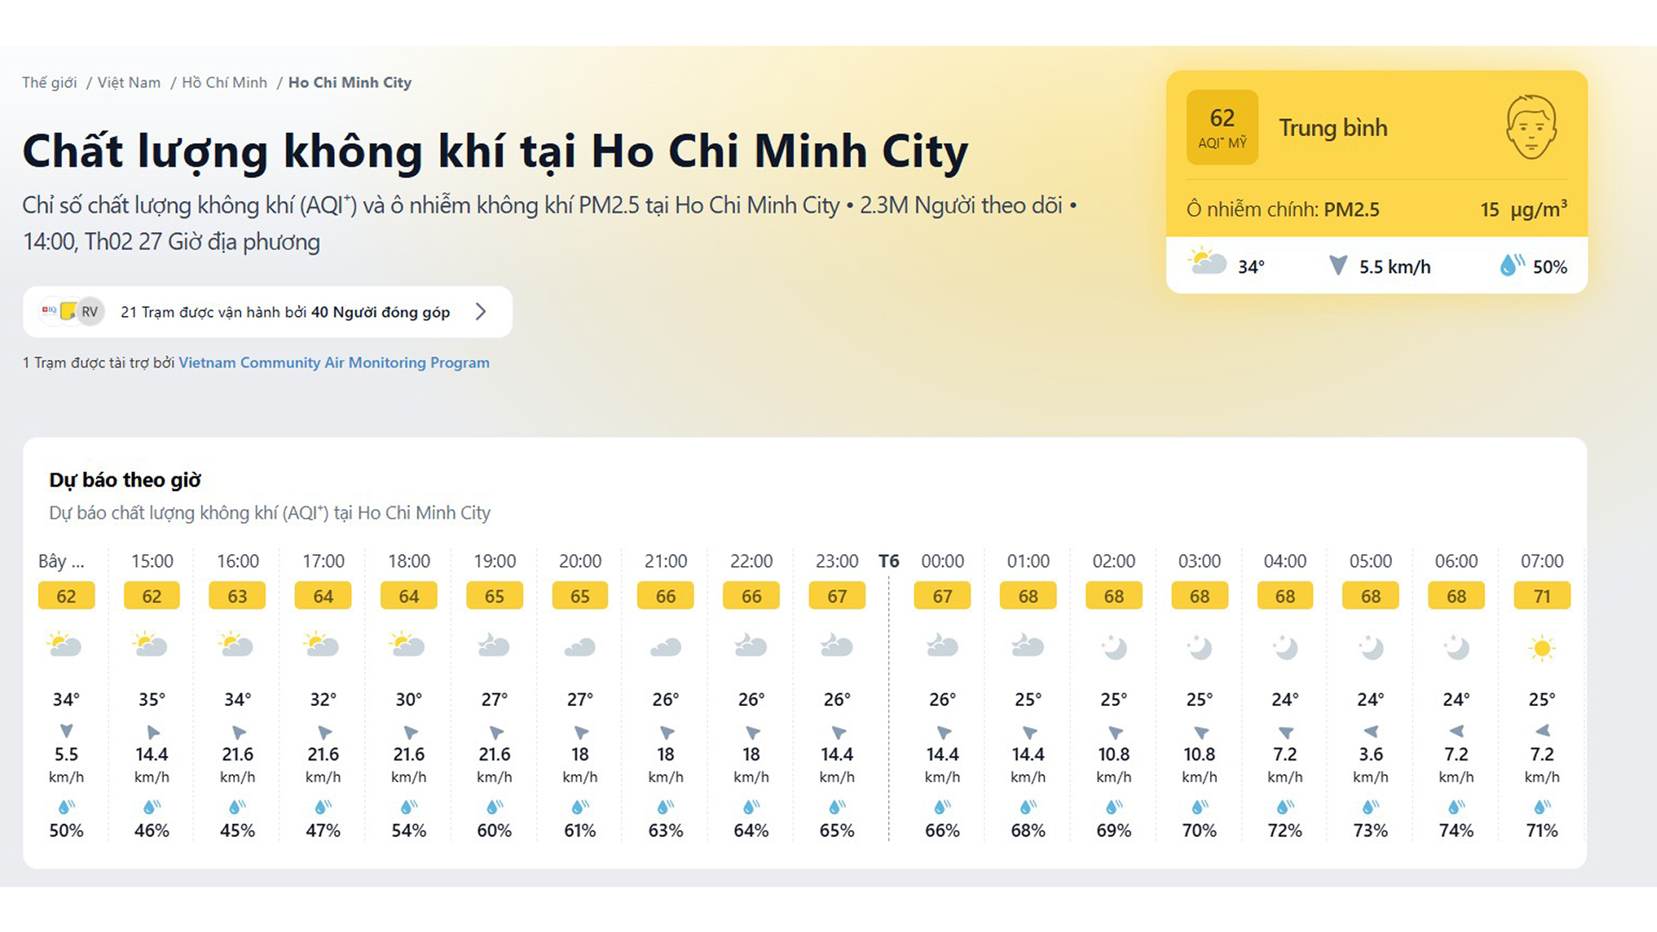Select the 19:00 hourly forecast column
The width and height of the screenshot is (1657, 932).
(x=495, y=561)
